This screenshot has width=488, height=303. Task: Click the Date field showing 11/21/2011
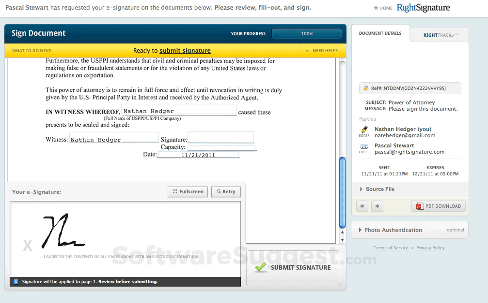(x=199, y=154)
